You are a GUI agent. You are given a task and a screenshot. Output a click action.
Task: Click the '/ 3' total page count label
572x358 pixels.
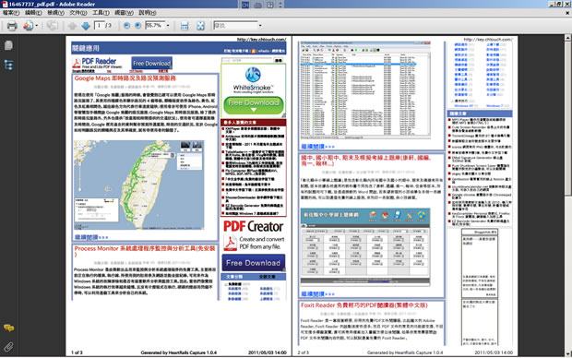[x=108, y=26]
